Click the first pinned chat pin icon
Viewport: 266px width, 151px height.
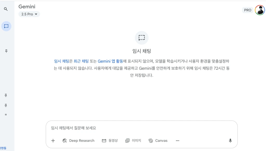point(6,51)
